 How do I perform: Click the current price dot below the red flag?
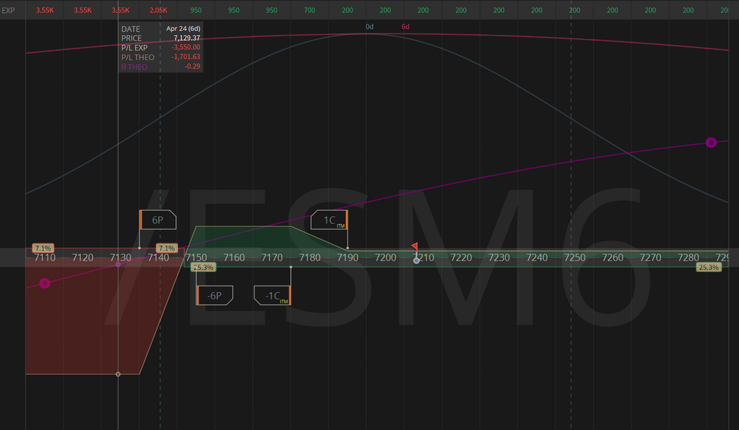pos(417,260)
